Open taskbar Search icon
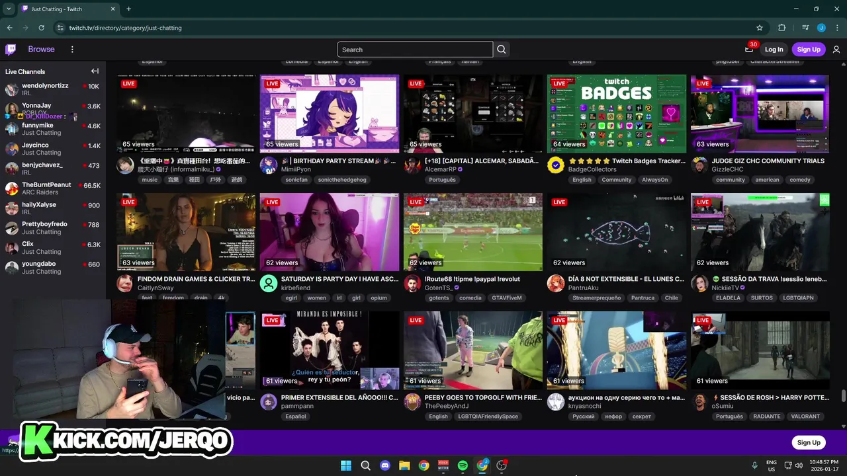847x476 pixels. coord(365,465)
